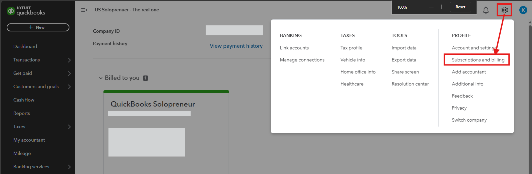Open Mileage in the sidebar

pos(22,153)
